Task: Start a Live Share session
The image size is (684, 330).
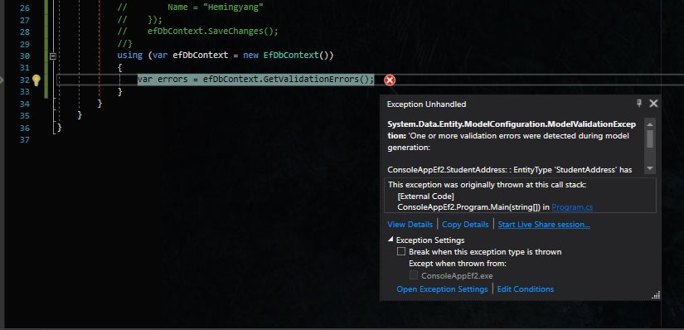Action: click(544, 225)
